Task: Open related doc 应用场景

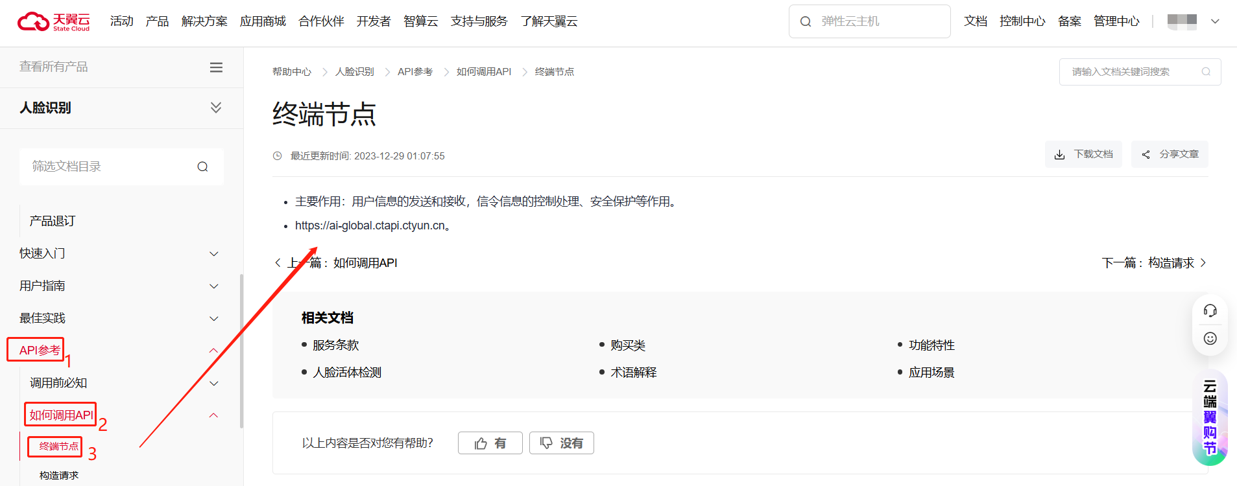Action: 931,373
